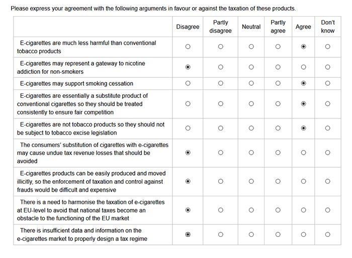Select Neutral for insufficient data and information row
The height and width of the screenshot is (258, 352).
pyautogui.click(x=251, y=234)
